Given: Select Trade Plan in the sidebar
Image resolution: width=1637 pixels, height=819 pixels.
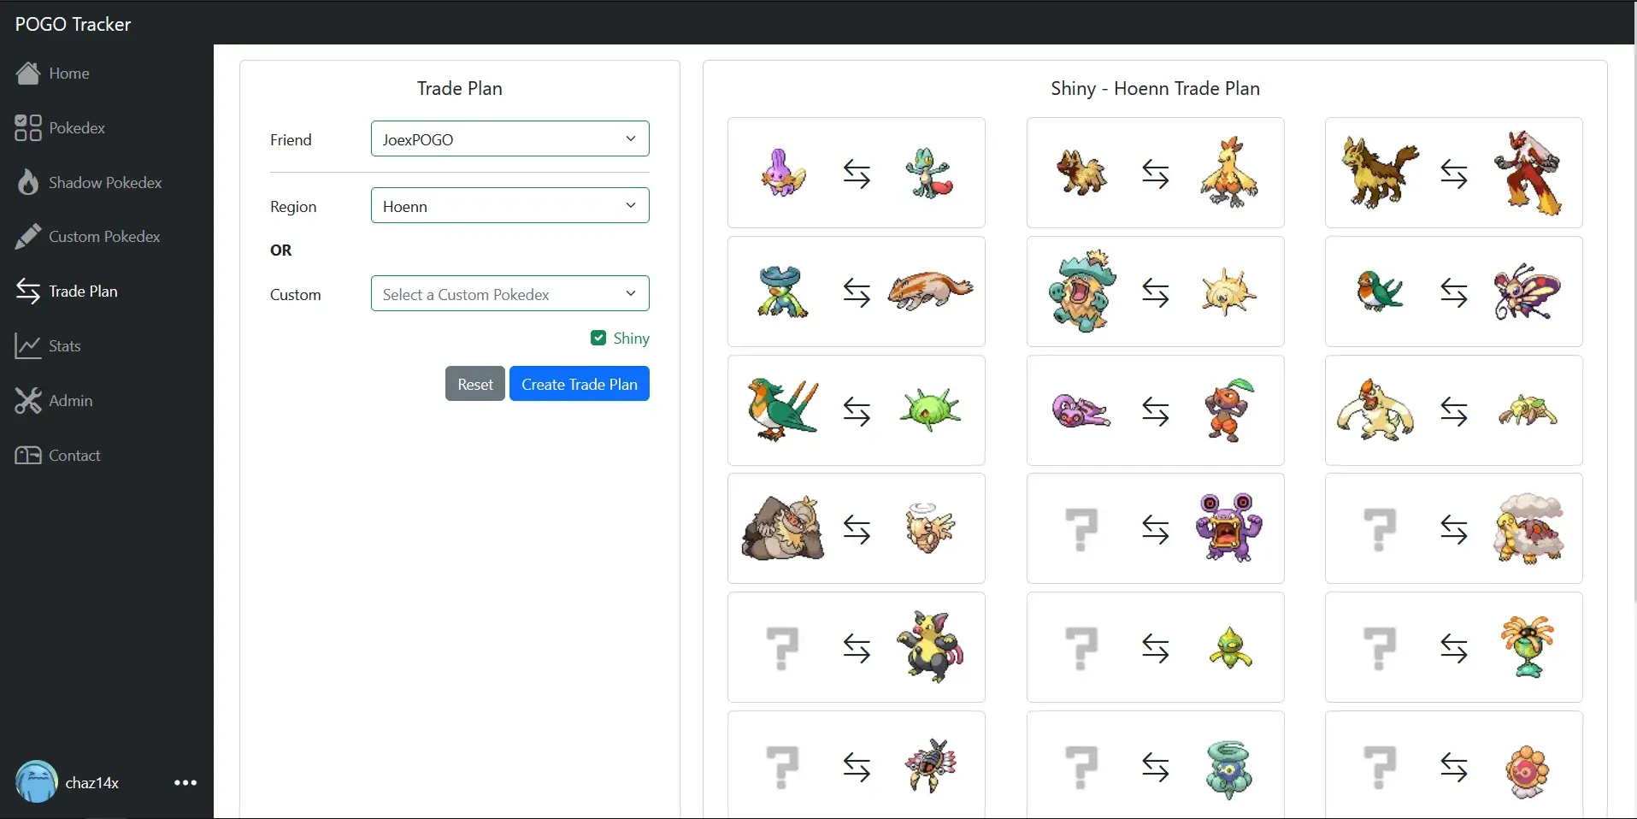Looking at the screenshot, I should click(83, 292).
